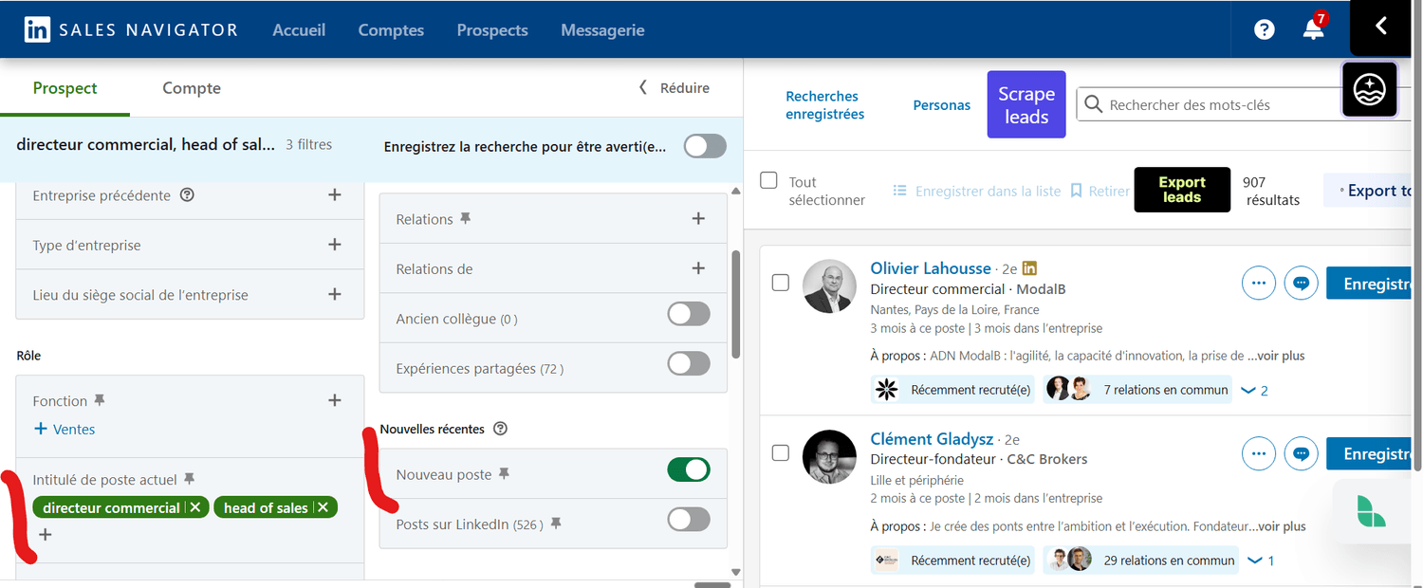
Task: Click the filter panel vertical scrollbar thumb
Action: coord(736,303)
